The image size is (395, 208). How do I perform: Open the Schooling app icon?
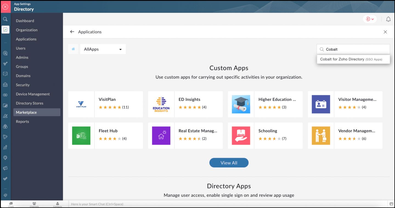pyautogui.click(x=241, y=136)
